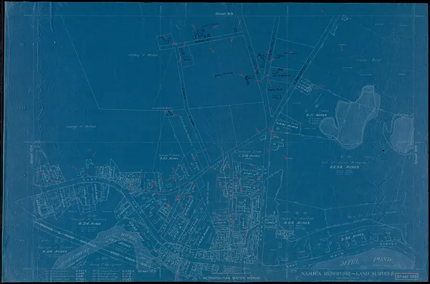The width and height of the screenshot is (430, 284).
Task: Click the '3.32 ACRES' parcel label
Action: pos(169,158)
